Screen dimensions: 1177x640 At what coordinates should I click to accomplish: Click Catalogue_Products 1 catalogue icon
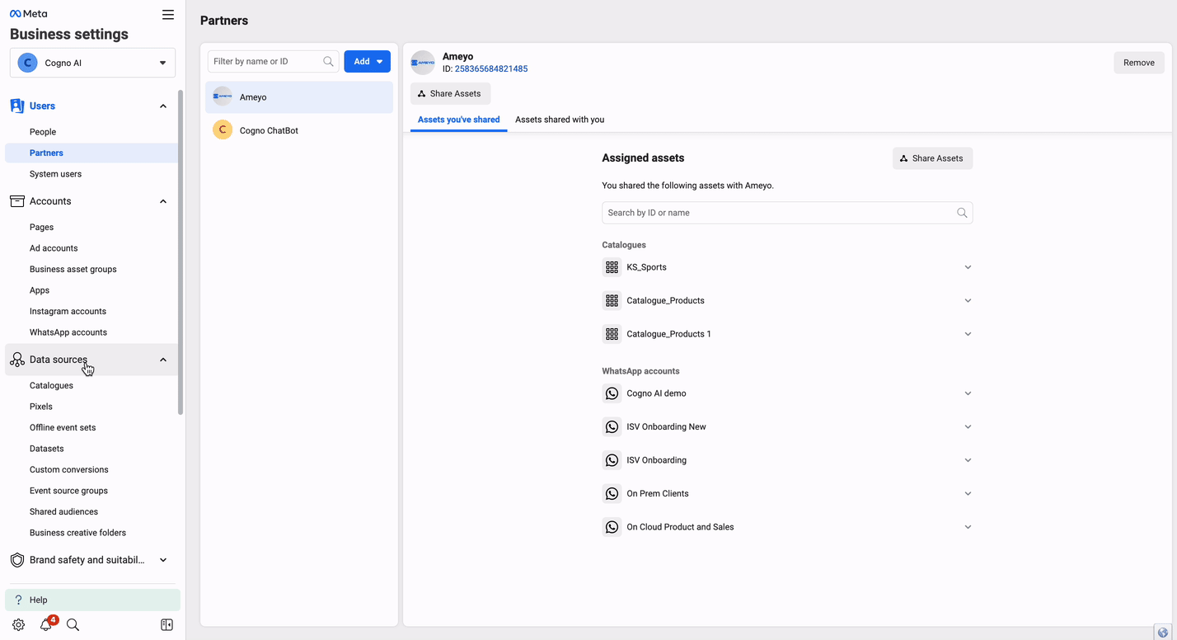click(612, 334)
